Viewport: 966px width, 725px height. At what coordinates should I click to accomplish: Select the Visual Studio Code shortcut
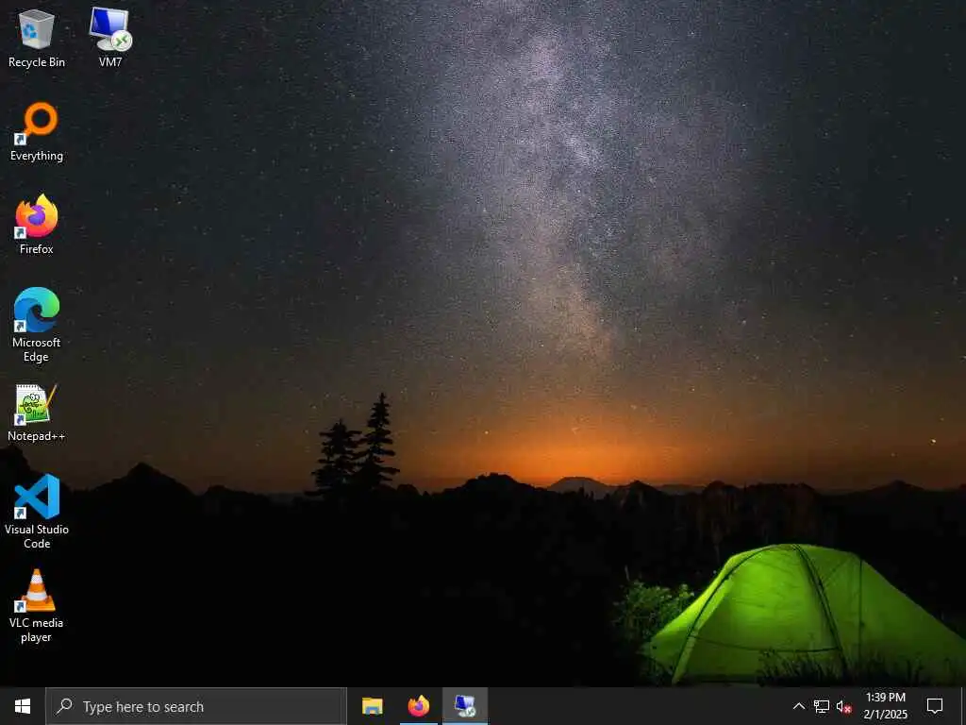(x=37, y=512)
